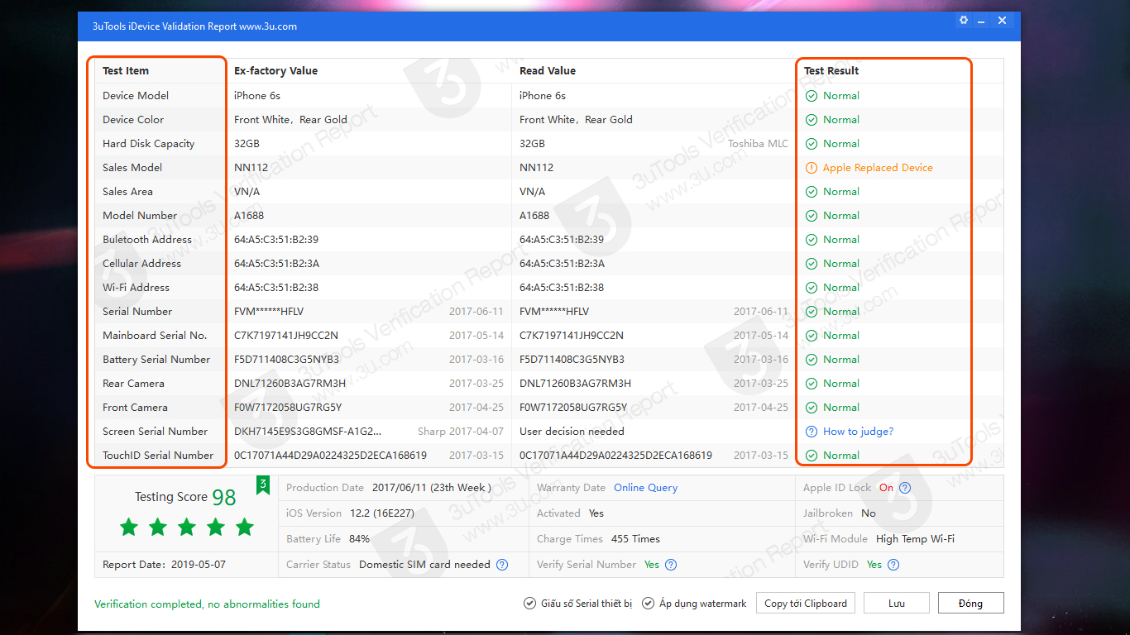This screenshot has width=1130, height=635.
Task: Click the Report Date 2019-05-07 text
Action: click(x=164, y=565)
